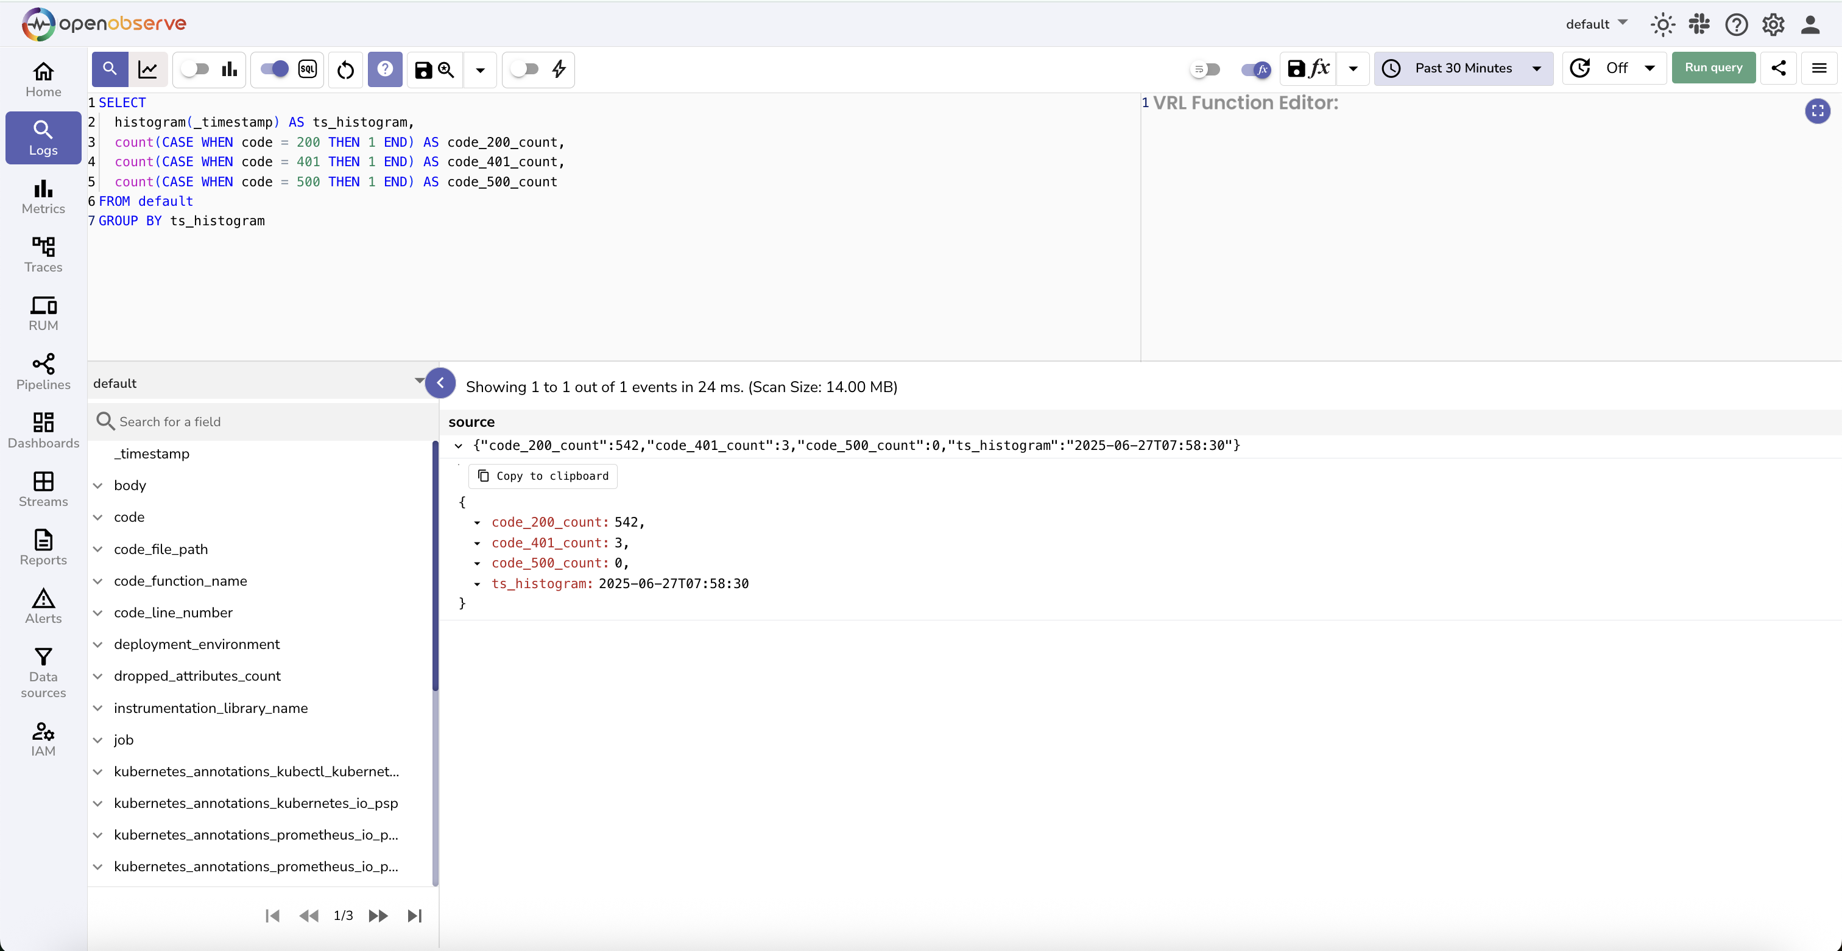Enable the histogram toggle
1842x951 pixels.
tap(194, 69)
